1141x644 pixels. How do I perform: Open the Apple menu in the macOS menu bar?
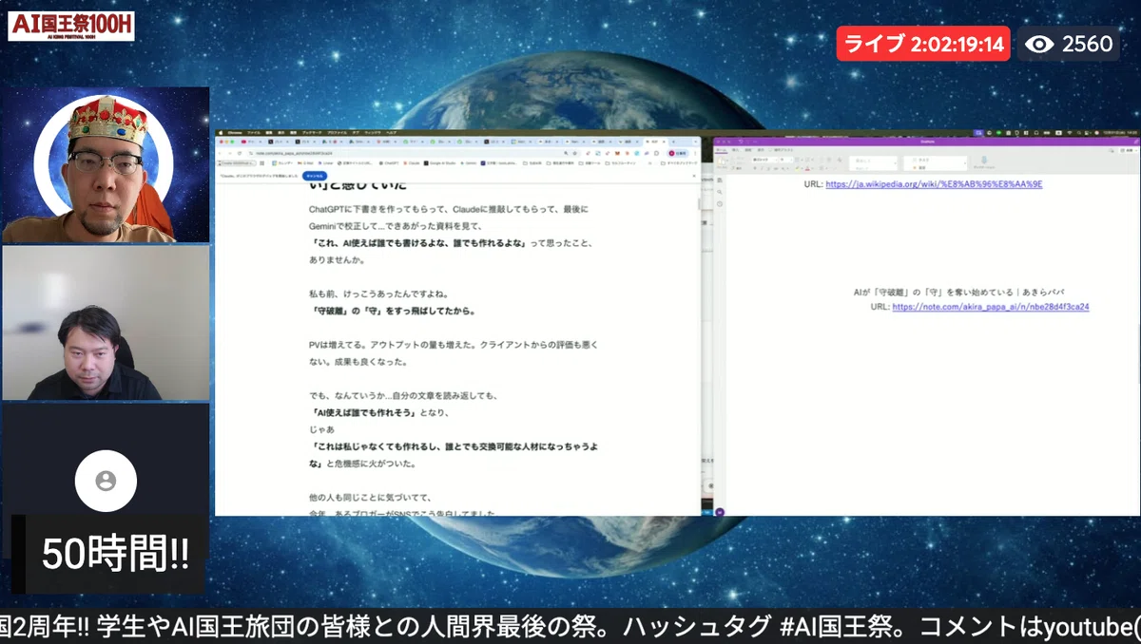pyautogui.click(x=221, y=132)
